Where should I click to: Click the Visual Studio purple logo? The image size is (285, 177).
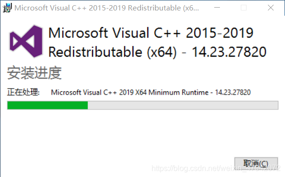coord(26,41)
